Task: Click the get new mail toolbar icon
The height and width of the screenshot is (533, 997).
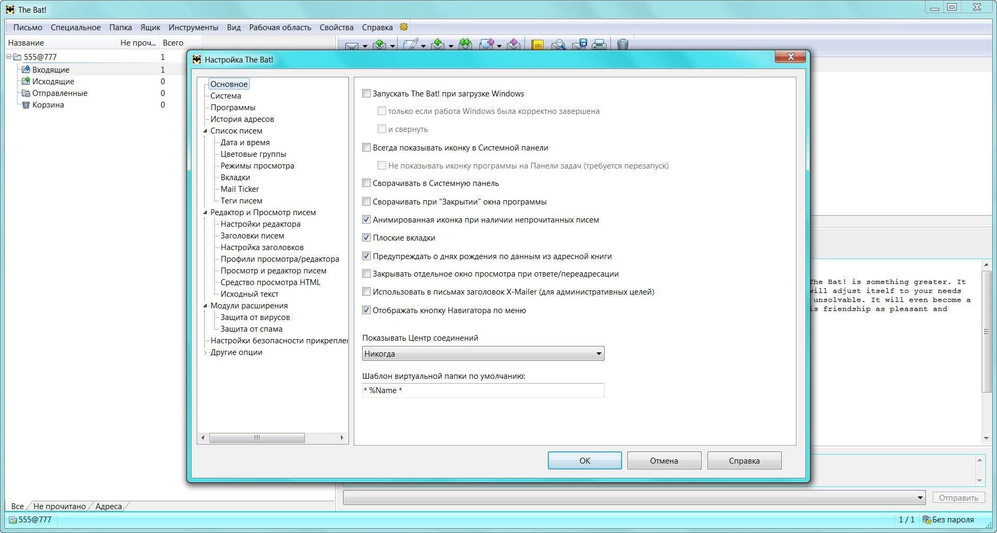Action: pyautogui.click(x=351, y=46)
